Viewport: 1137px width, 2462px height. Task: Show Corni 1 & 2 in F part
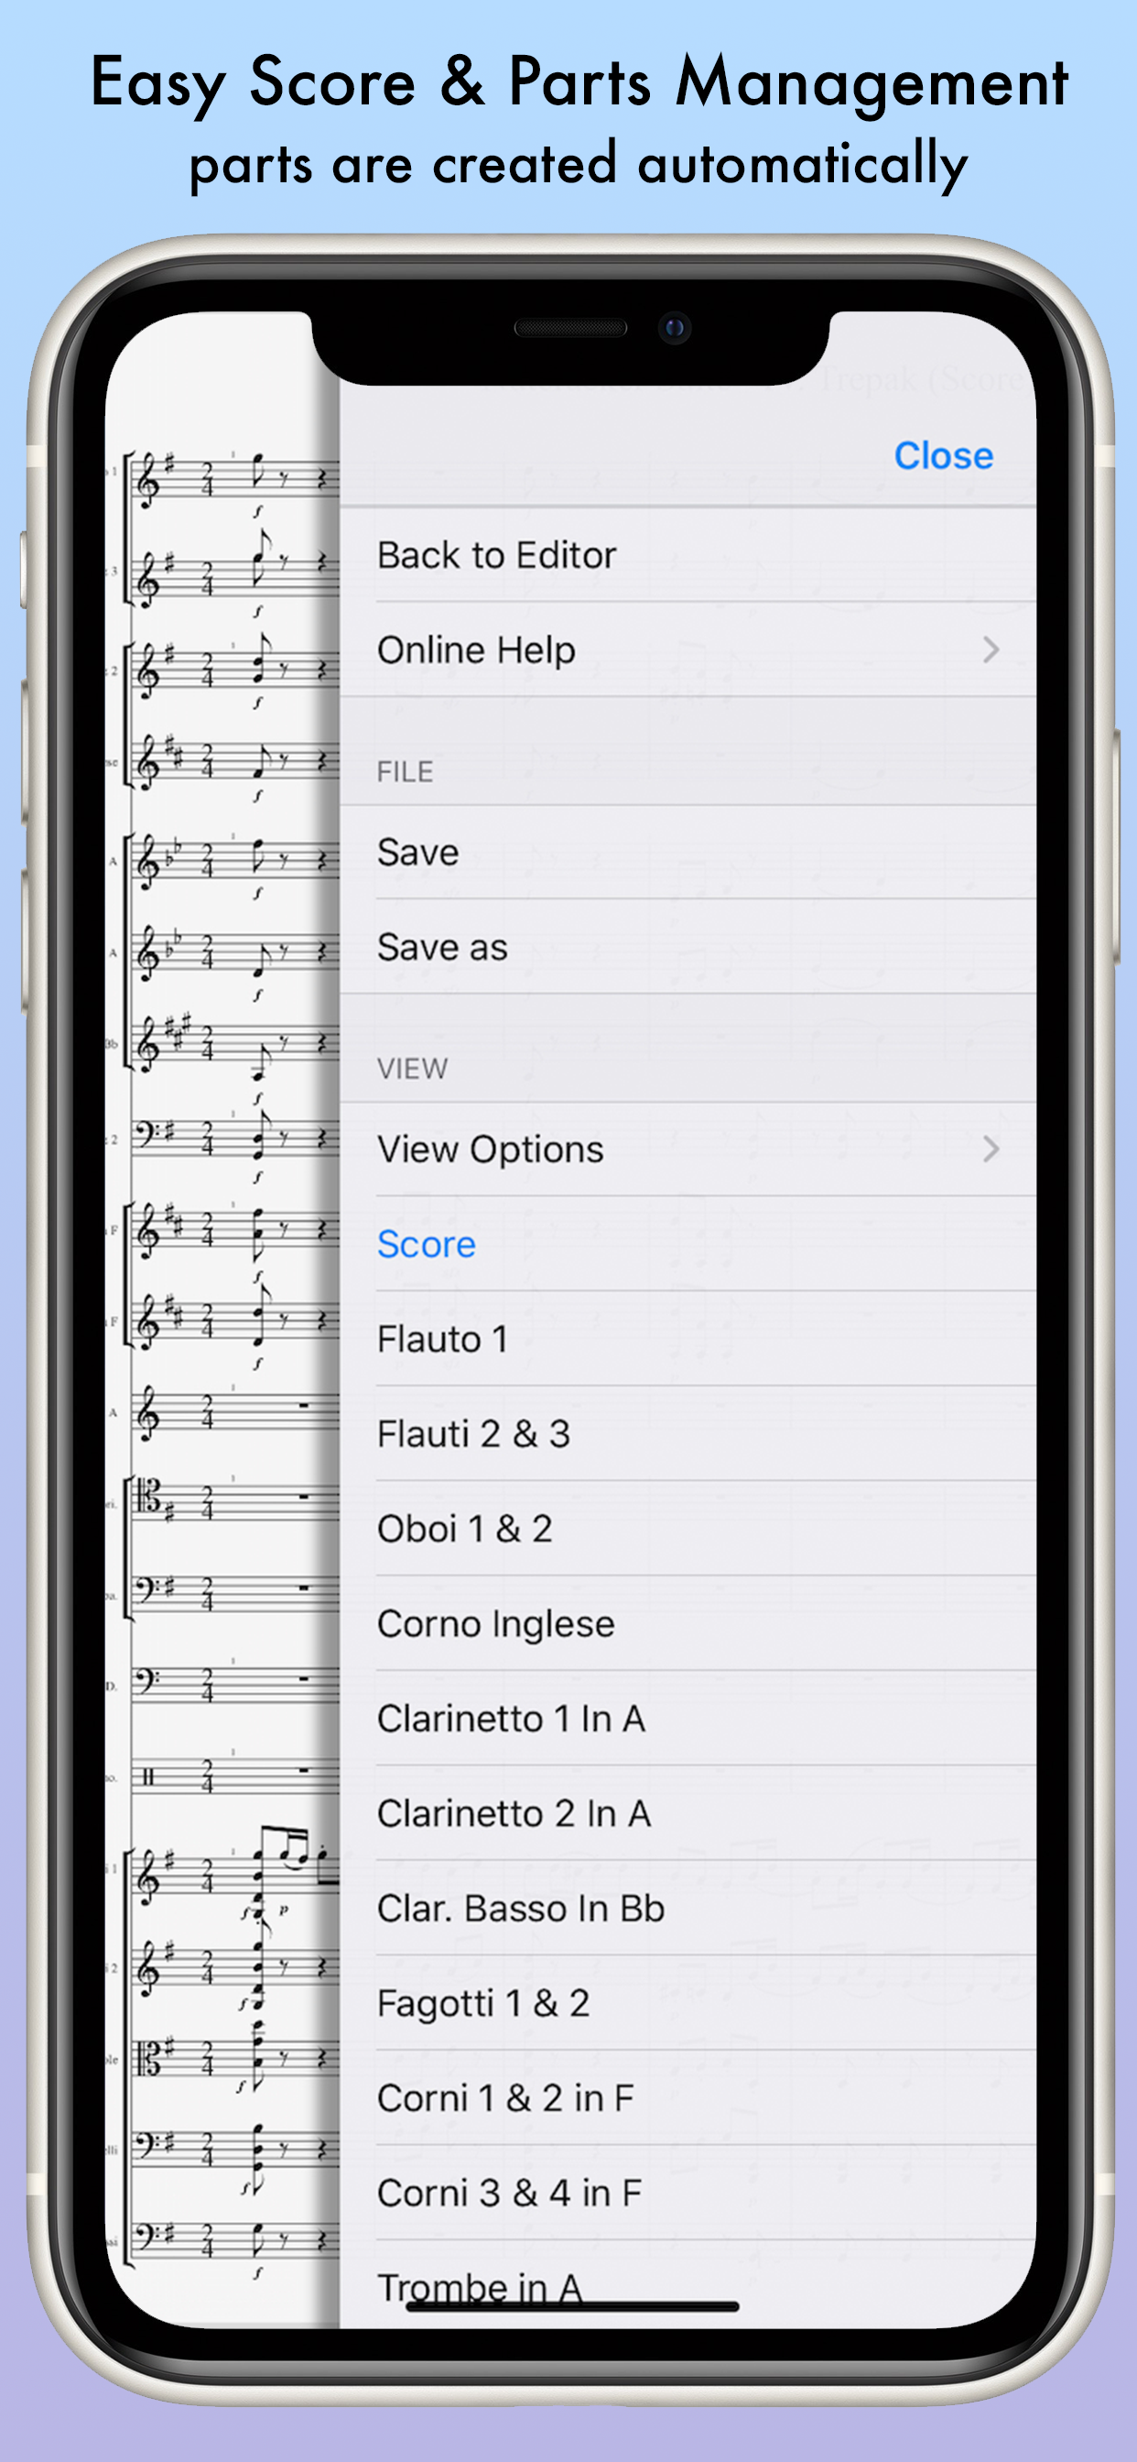pos(688,2097)
